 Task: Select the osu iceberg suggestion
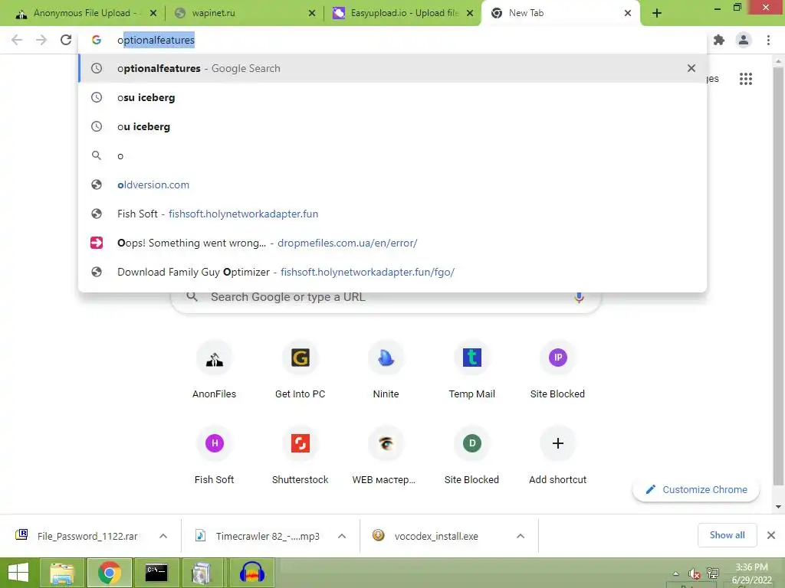(x=392, y=97)
